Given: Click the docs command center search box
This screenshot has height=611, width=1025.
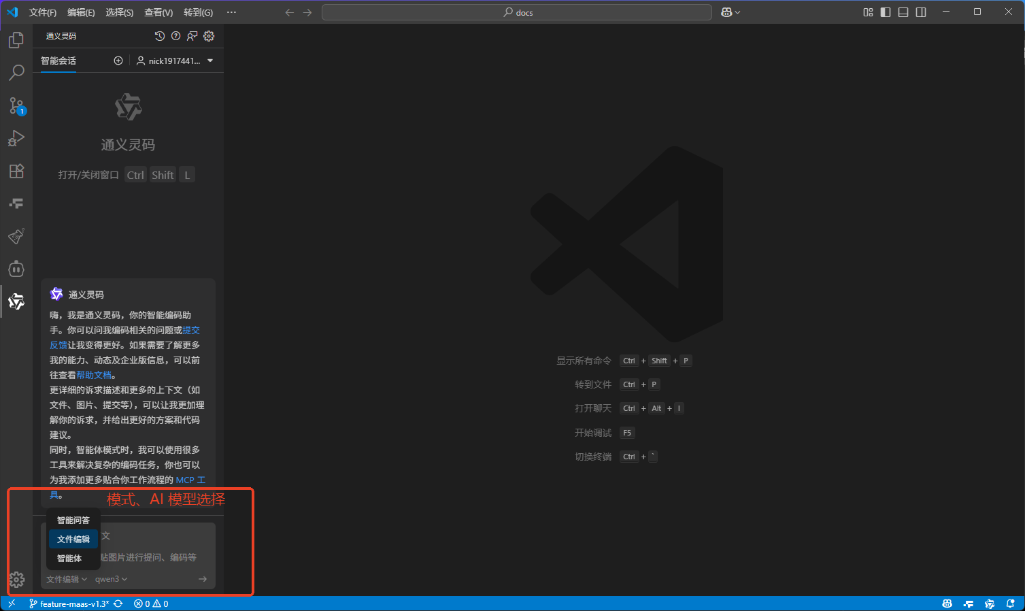Looking at the screenshot, I should 517,12.
